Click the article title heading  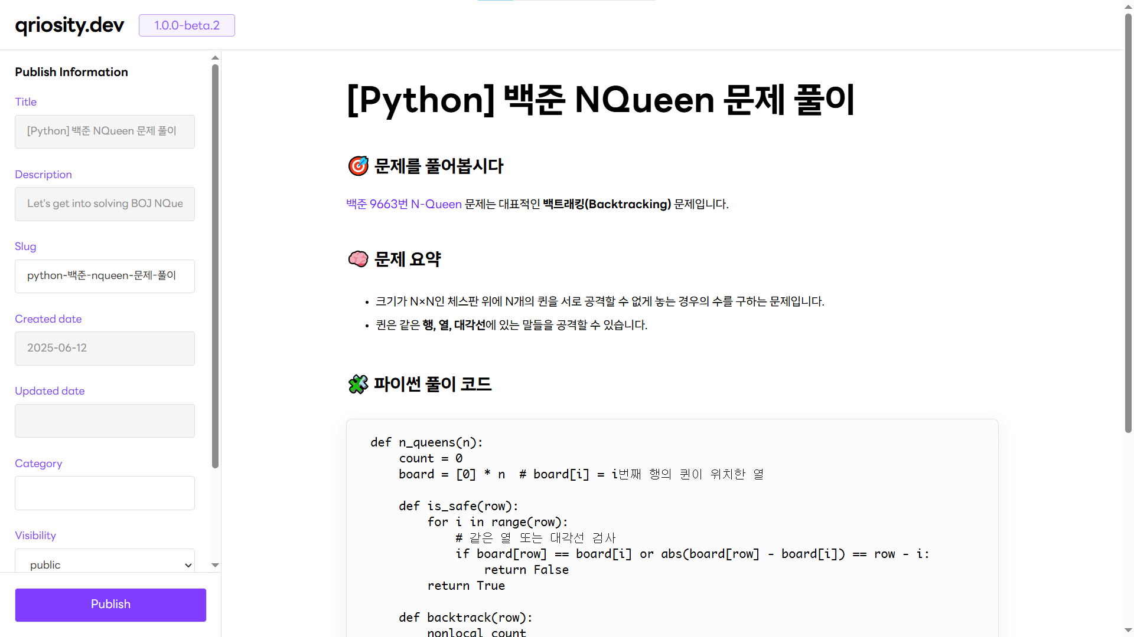(x=601, y=100)
